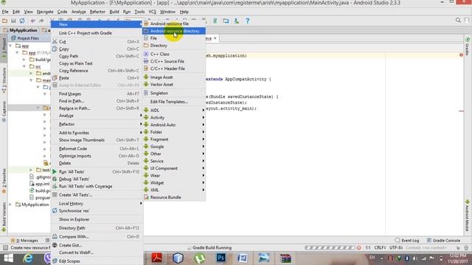
Task: Open the Messages tool window
Action: (24, 241)
